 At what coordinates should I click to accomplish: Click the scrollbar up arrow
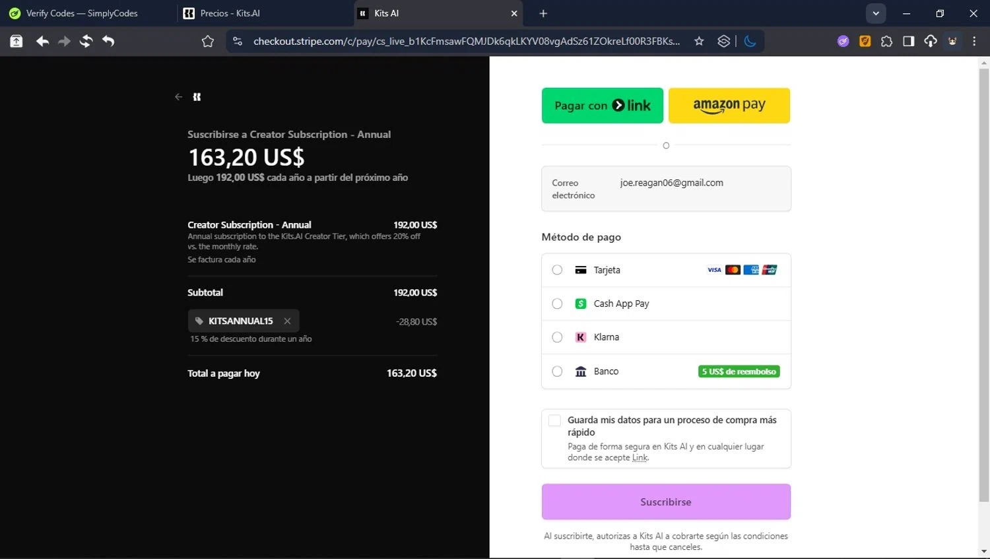[984, 63]
